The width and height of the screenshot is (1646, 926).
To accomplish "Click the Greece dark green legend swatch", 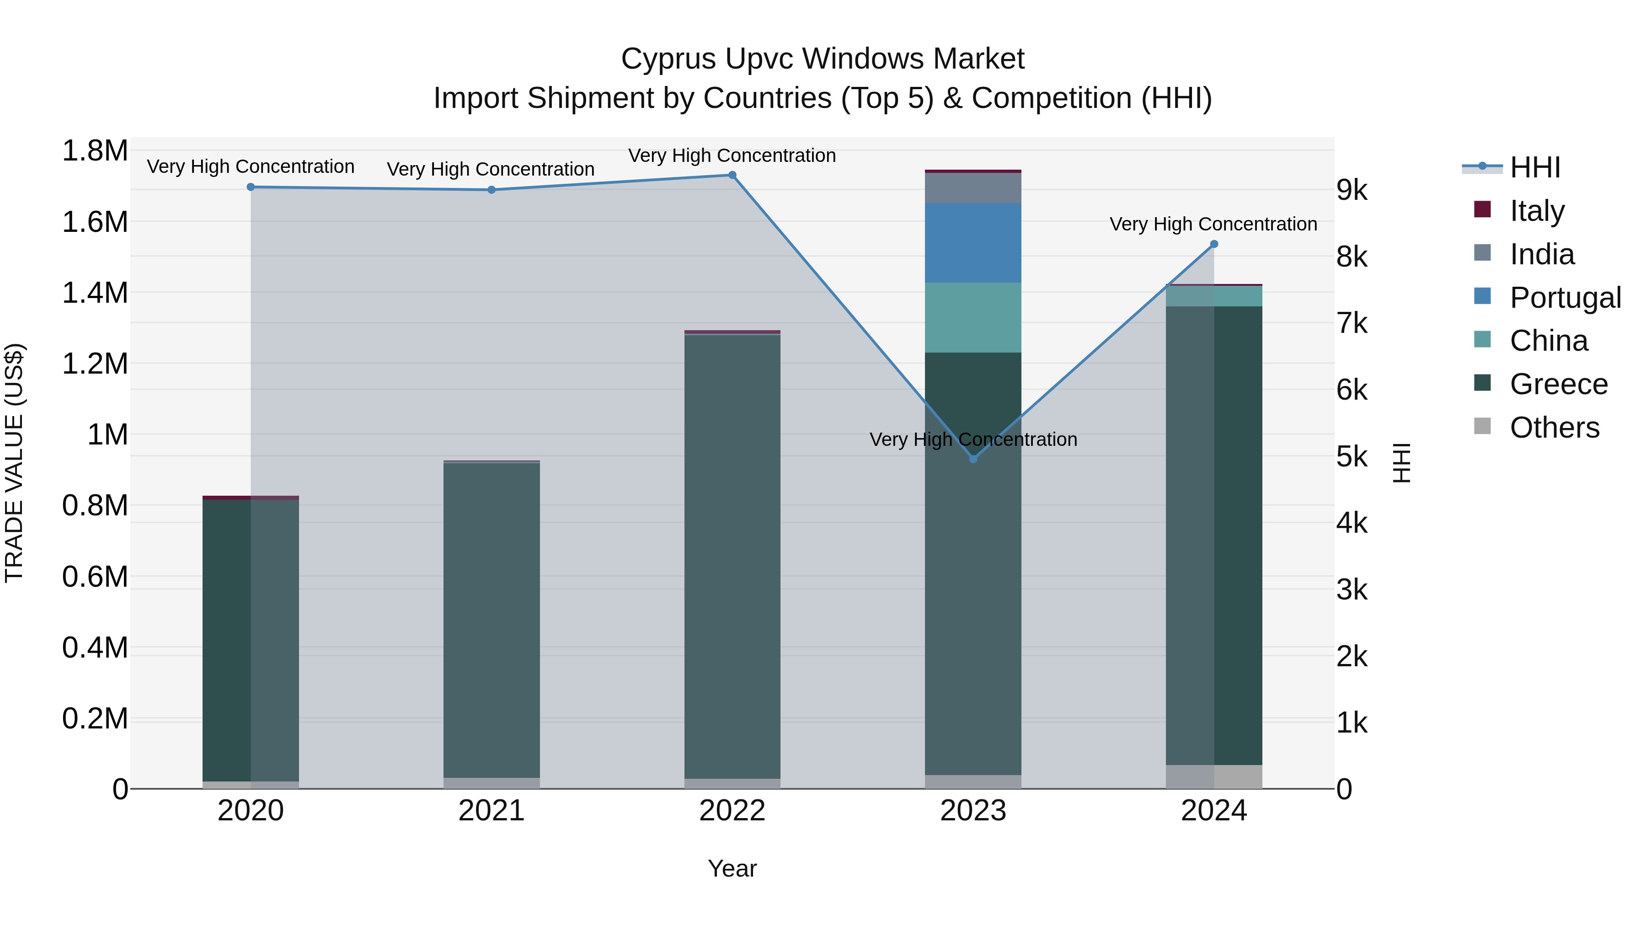I will coord(1482,383).
